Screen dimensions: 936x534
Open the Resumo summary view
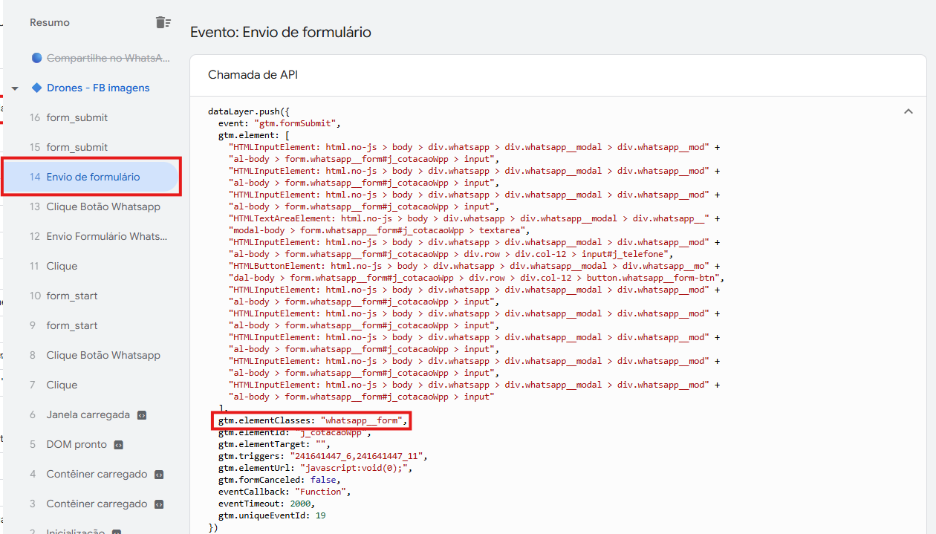pos(50,22)
